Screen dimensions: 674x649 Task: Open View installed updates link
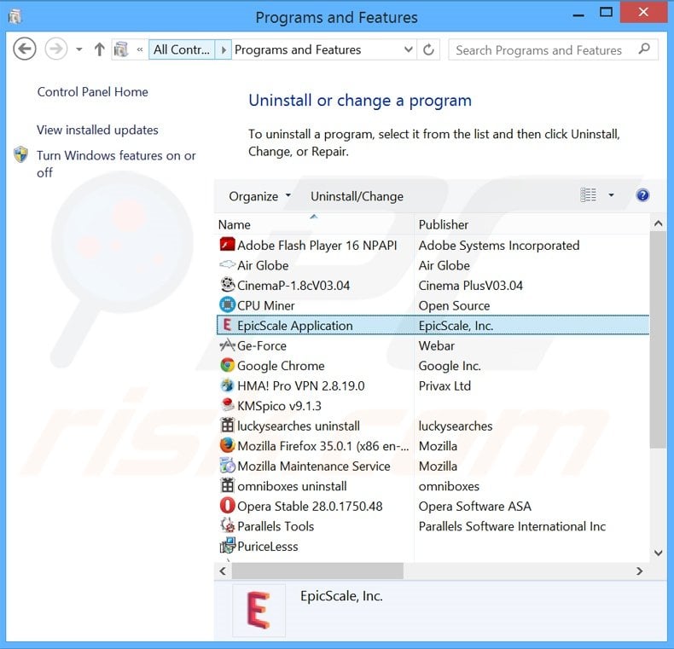(x=97, y=130)
